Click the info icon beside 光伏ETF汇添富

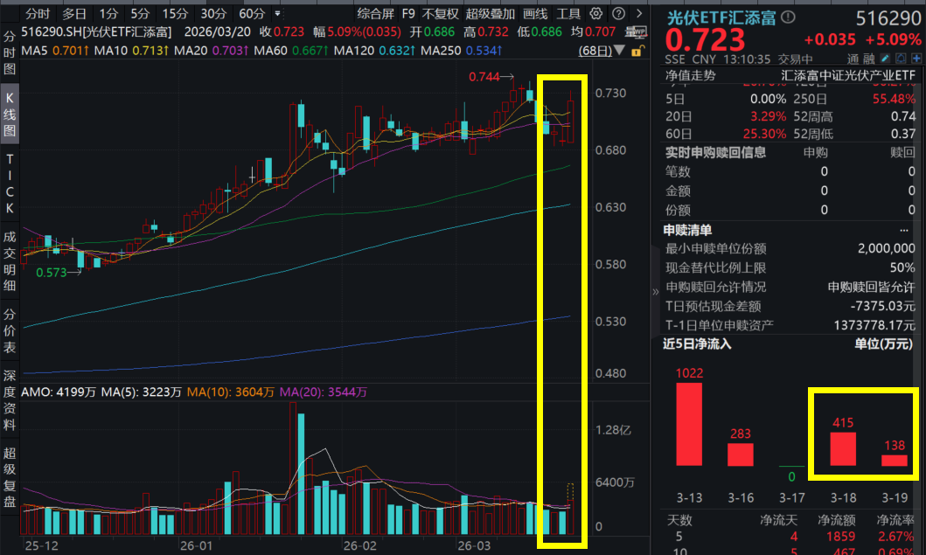788,17
